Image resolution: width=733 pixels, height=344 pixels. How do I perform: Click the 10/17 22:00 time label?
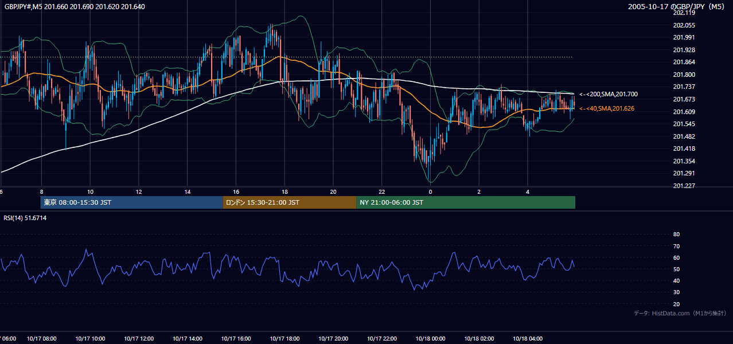[382, 339]
